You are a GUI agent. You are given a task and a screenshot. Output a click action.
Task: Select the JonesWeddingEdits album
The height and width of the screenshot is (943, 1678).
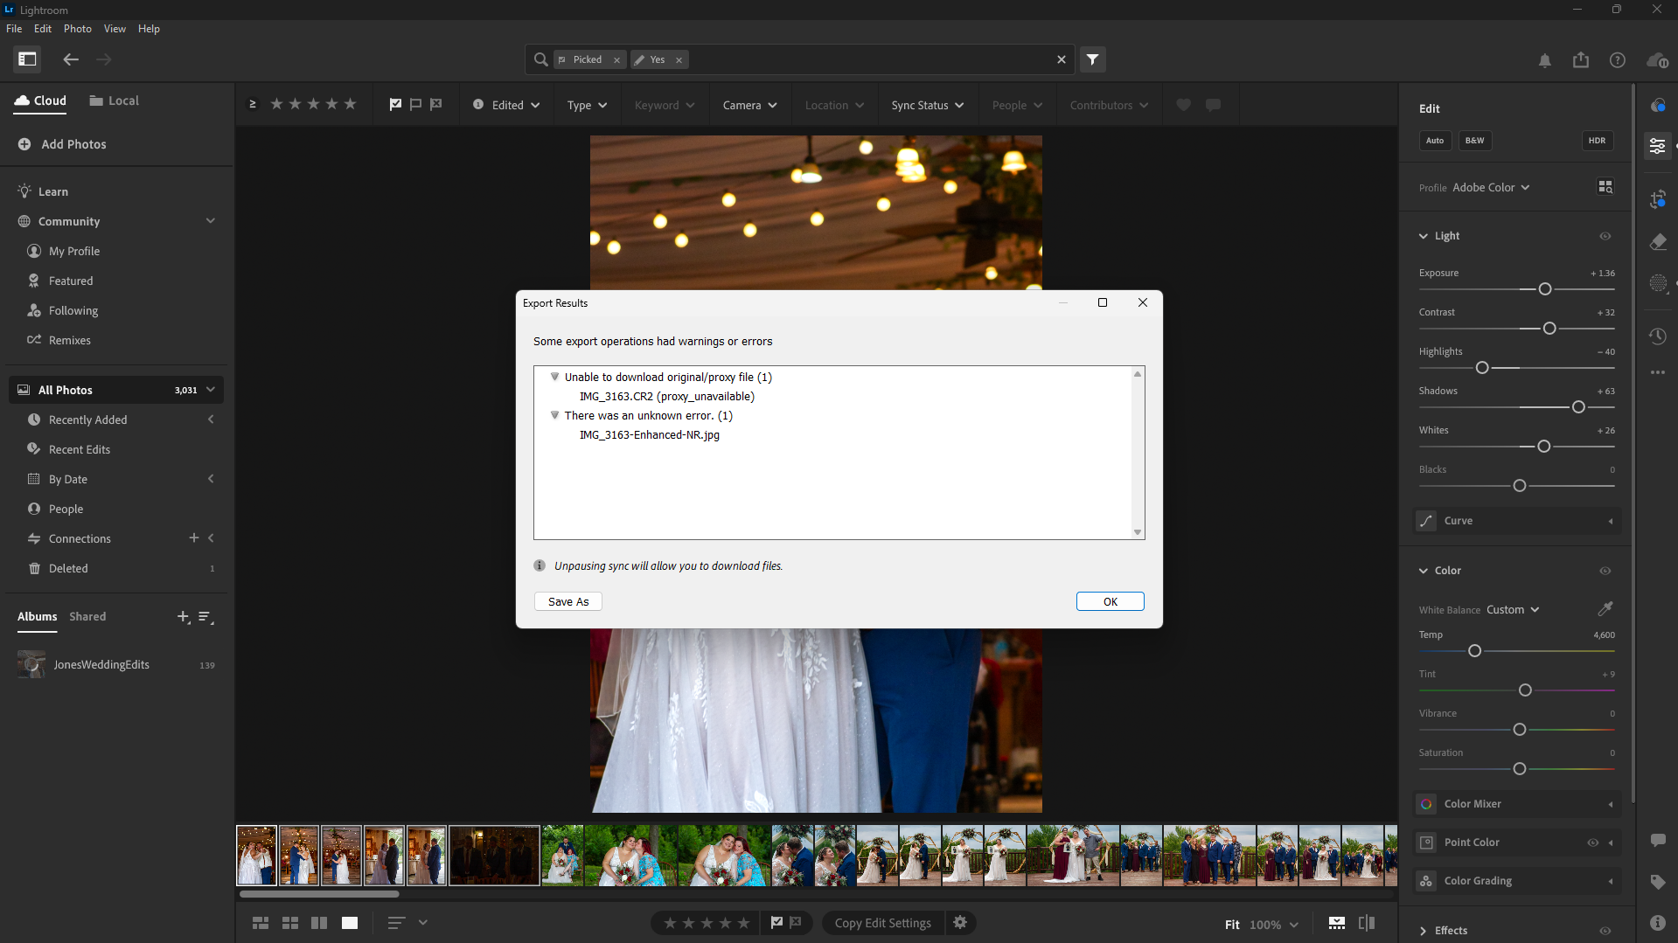(x=101, y=664)
